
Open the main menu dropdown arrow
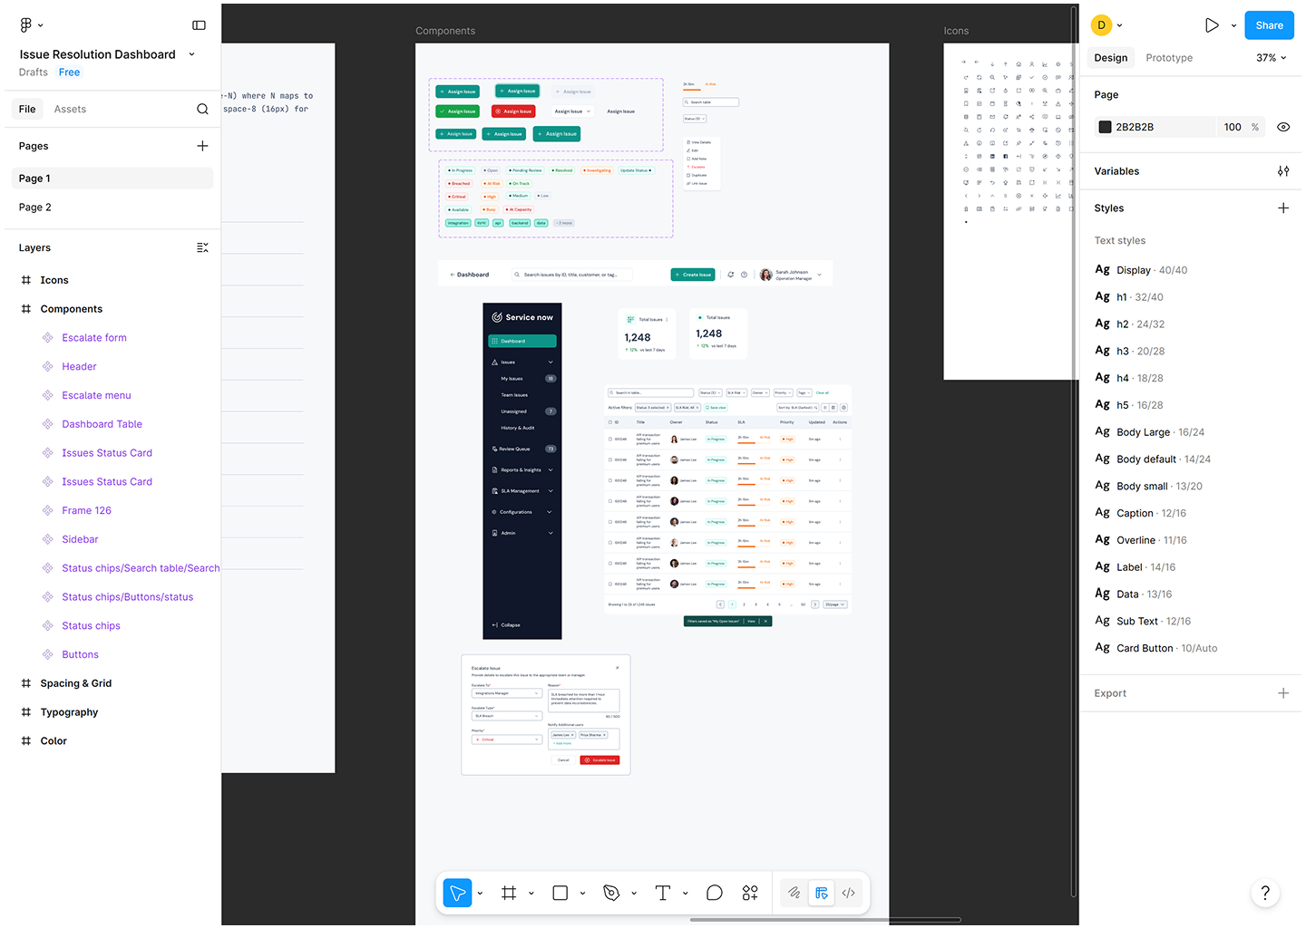[41, 25]
